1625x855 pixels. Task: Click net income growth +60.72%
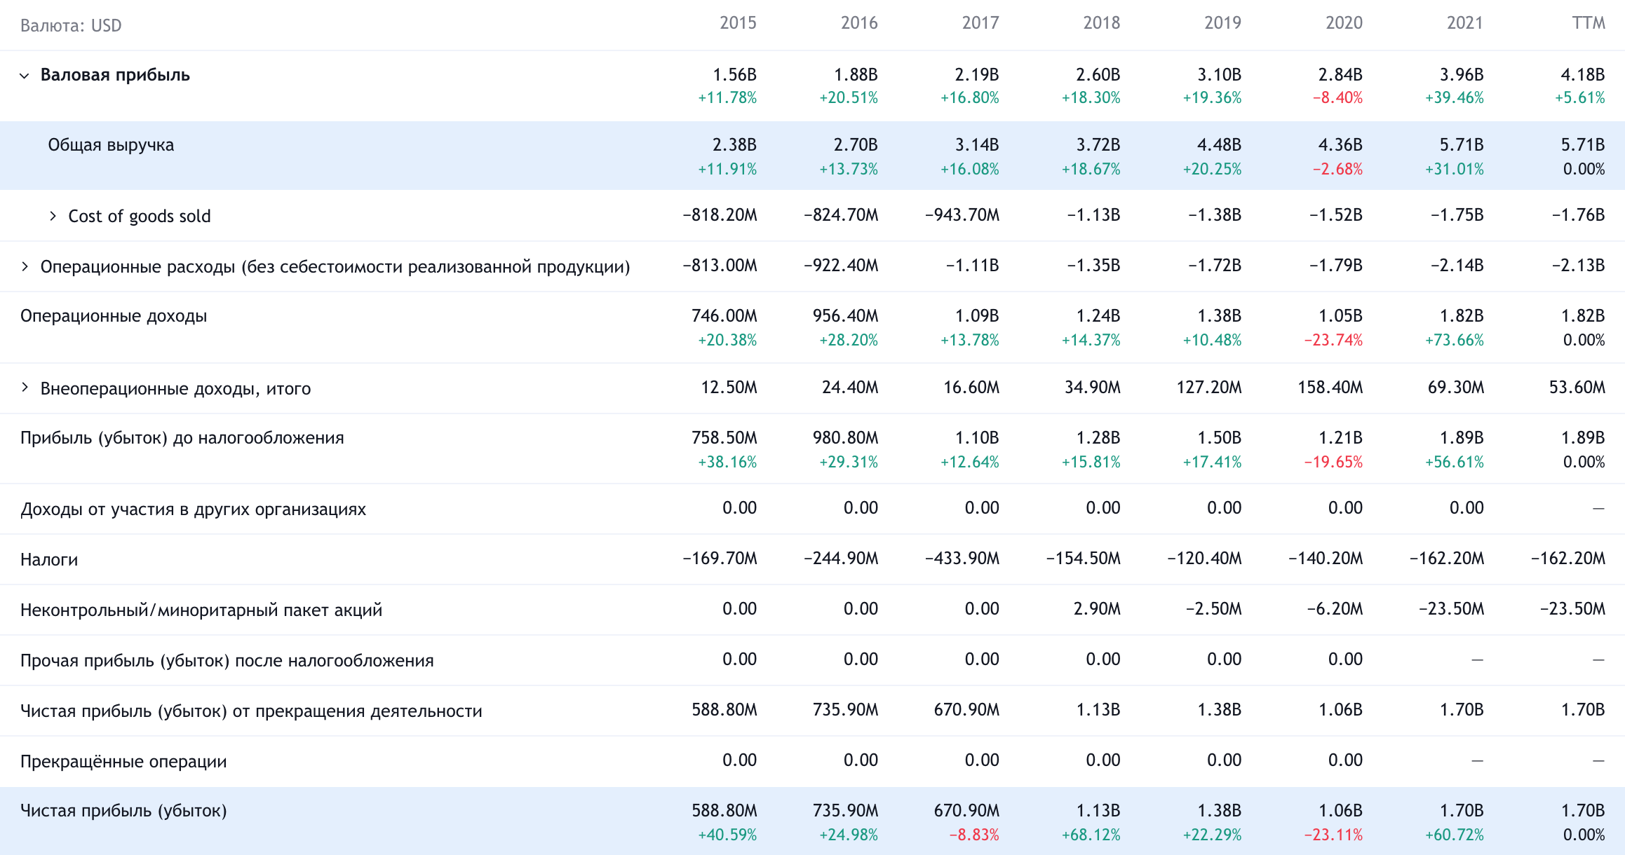(1455, 835)
